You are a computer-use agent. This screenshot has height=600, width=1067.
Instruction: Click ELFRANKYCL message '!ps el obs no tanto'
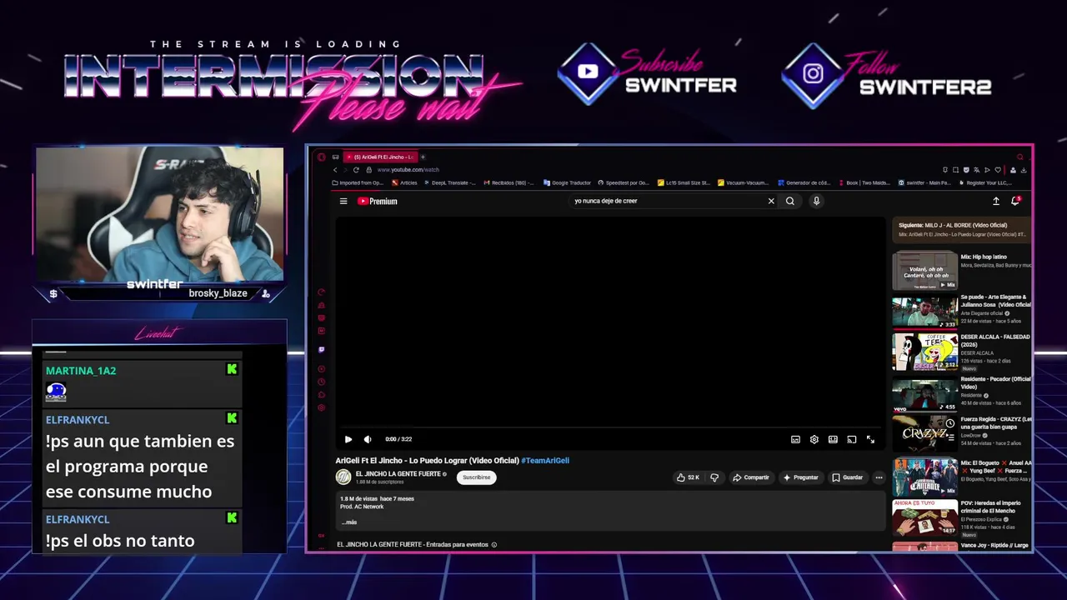point(120,541)
